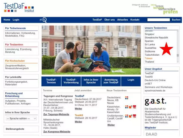Screen dimensions: 183x138
Task: Select Tadschikistan in the Testzentren list
Action: (152, 55)
